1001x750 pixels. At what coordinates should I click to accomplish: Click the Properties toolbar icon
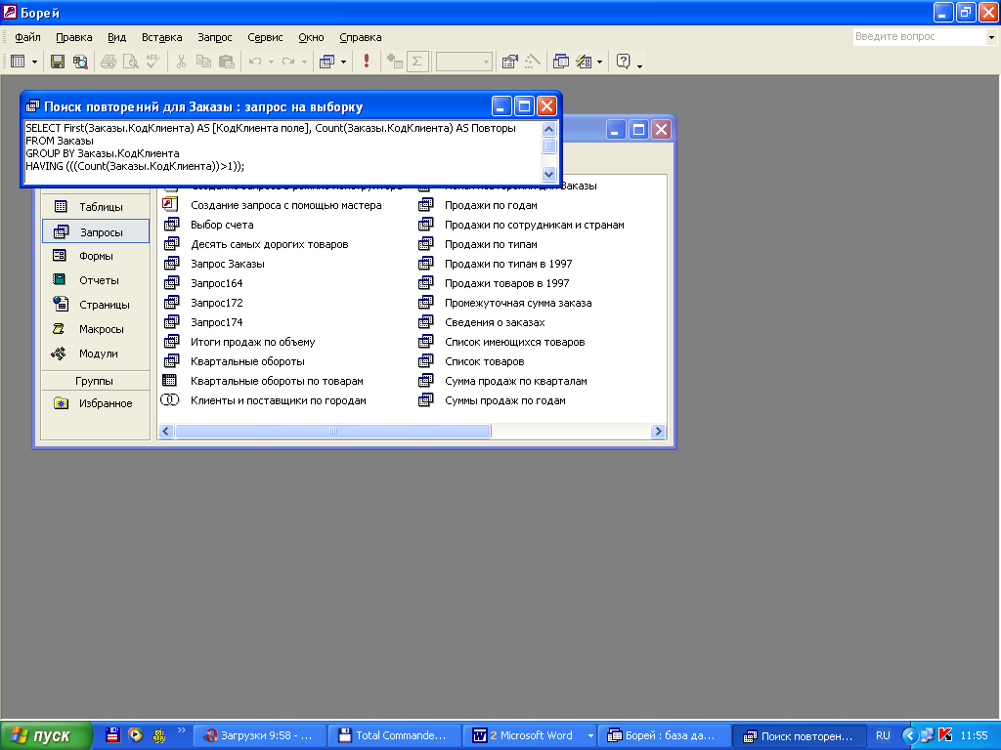509,62
